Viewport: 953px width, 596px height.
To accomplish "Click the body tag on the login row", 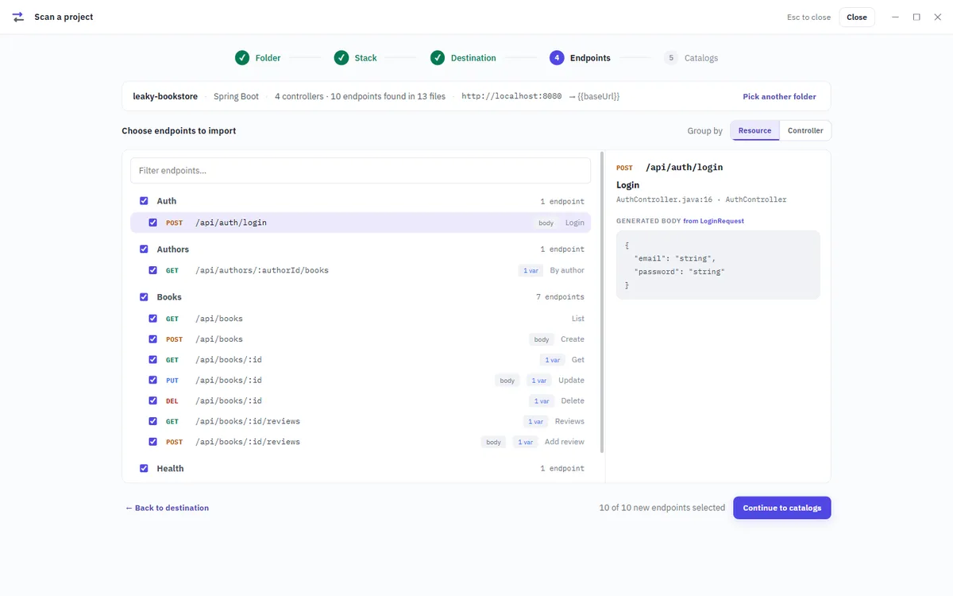I will coord(546,223).
